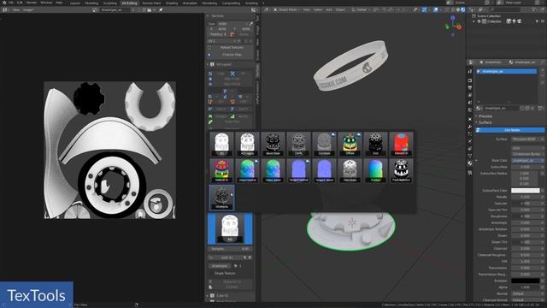
Task: Click the Metallic value slider
Action: 526,197
